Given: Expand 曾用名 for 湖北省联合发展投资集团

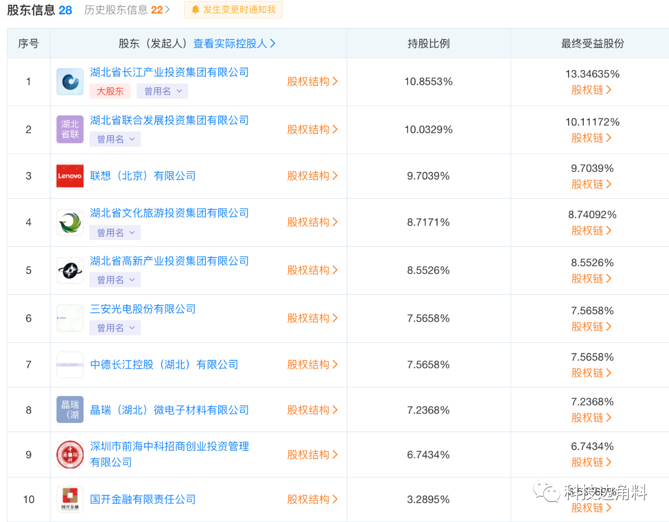Looking at the screenshot, I should coord(115,139).
